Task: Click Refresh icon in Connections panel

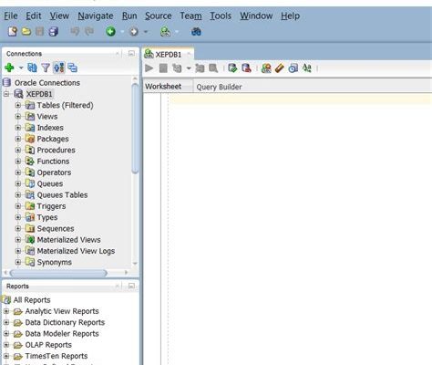Action: coord(32,68)
